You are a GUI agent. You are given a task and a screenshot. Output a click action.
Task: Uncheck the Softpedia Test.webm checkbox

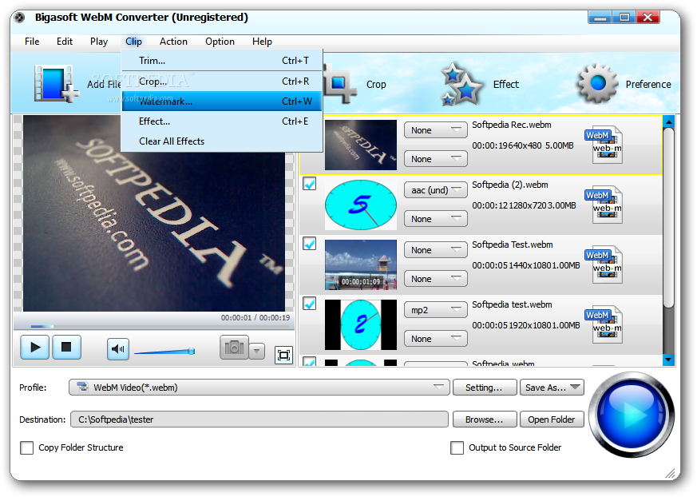pyautogui.click(x=310, y=244)
